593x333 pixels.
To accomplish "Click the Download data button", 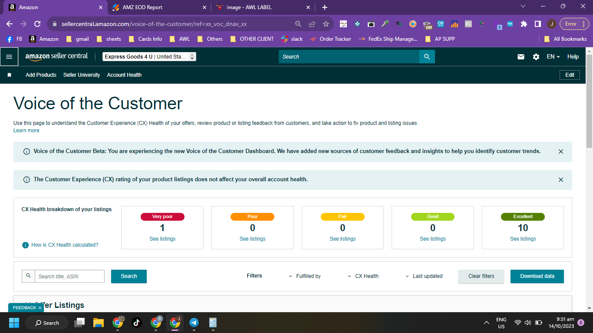I will point(537,276).
